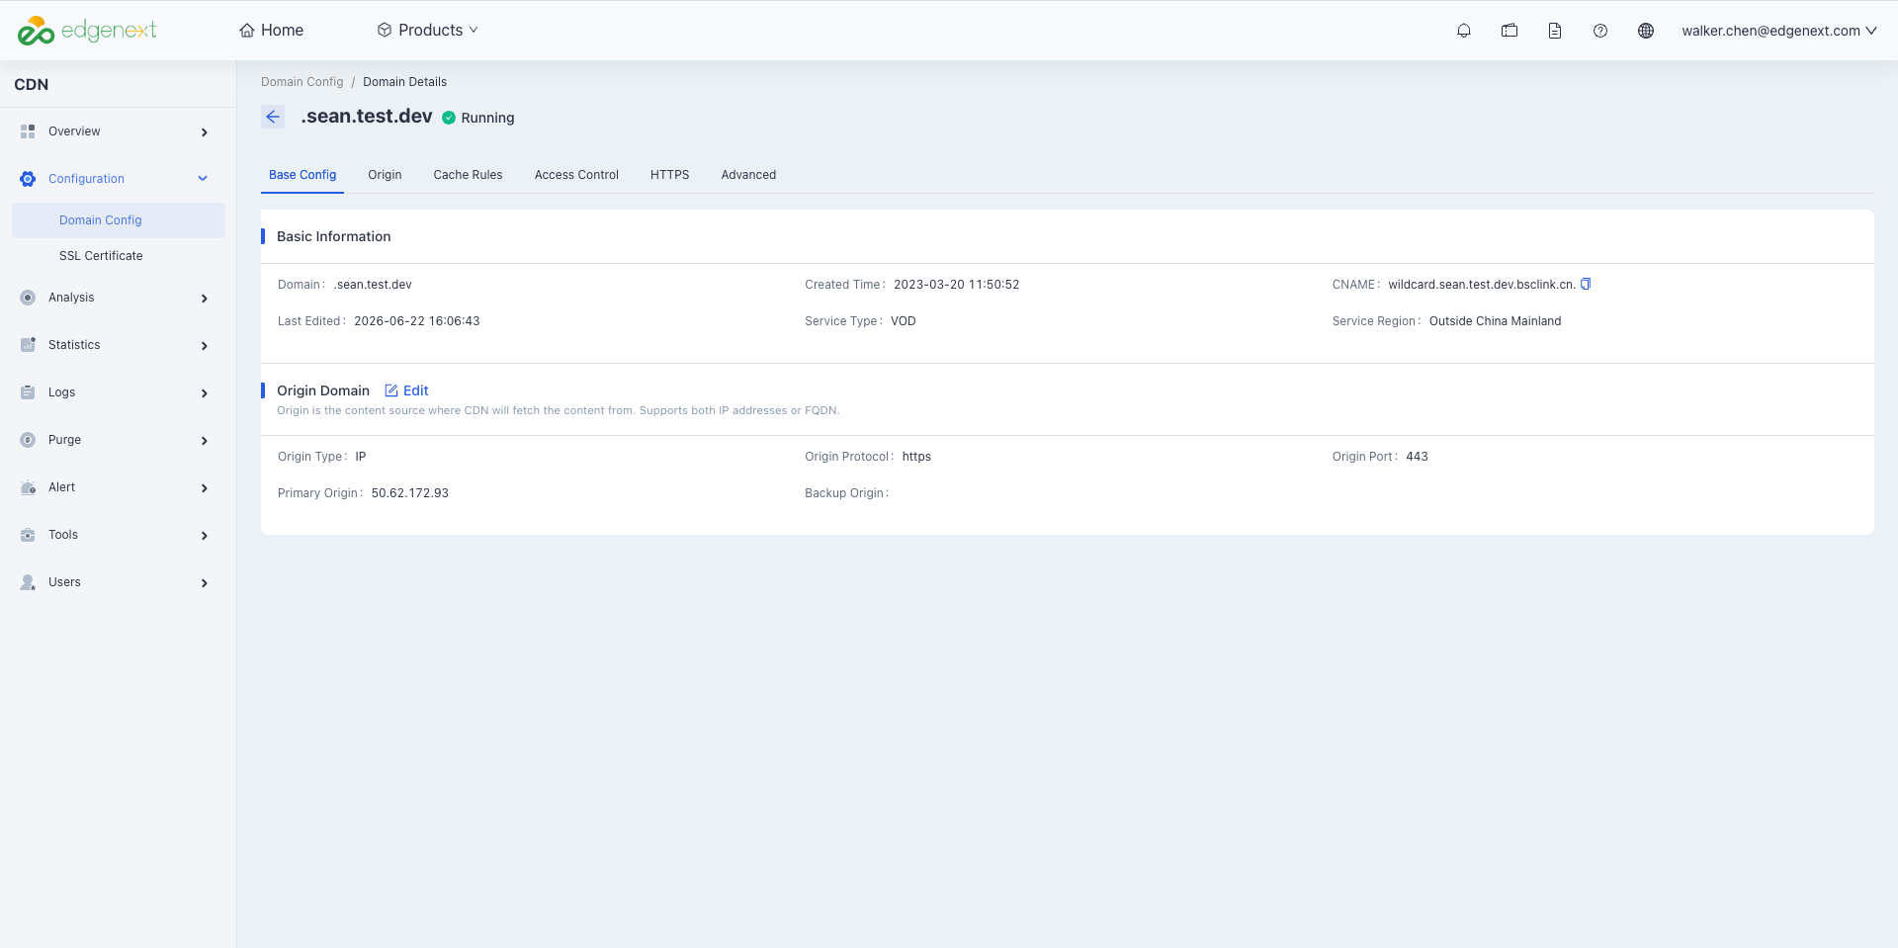Click the Domain Details breadcrumb text
Screen dimensions: 1898x948
click(x=404, y=82)
